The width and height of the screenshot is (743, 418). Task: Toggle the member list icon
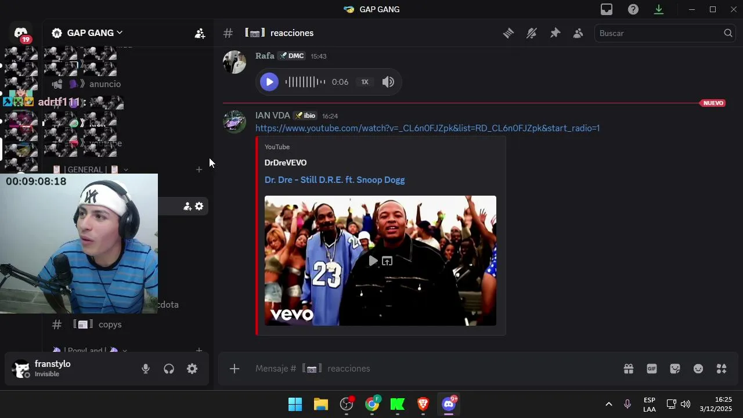coord(578,33)
